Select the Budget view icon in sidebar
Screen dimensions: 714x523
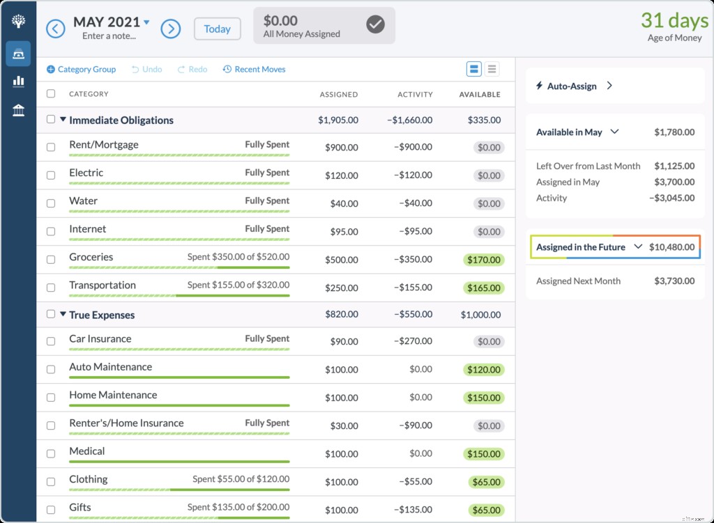(x=18, y=53)
